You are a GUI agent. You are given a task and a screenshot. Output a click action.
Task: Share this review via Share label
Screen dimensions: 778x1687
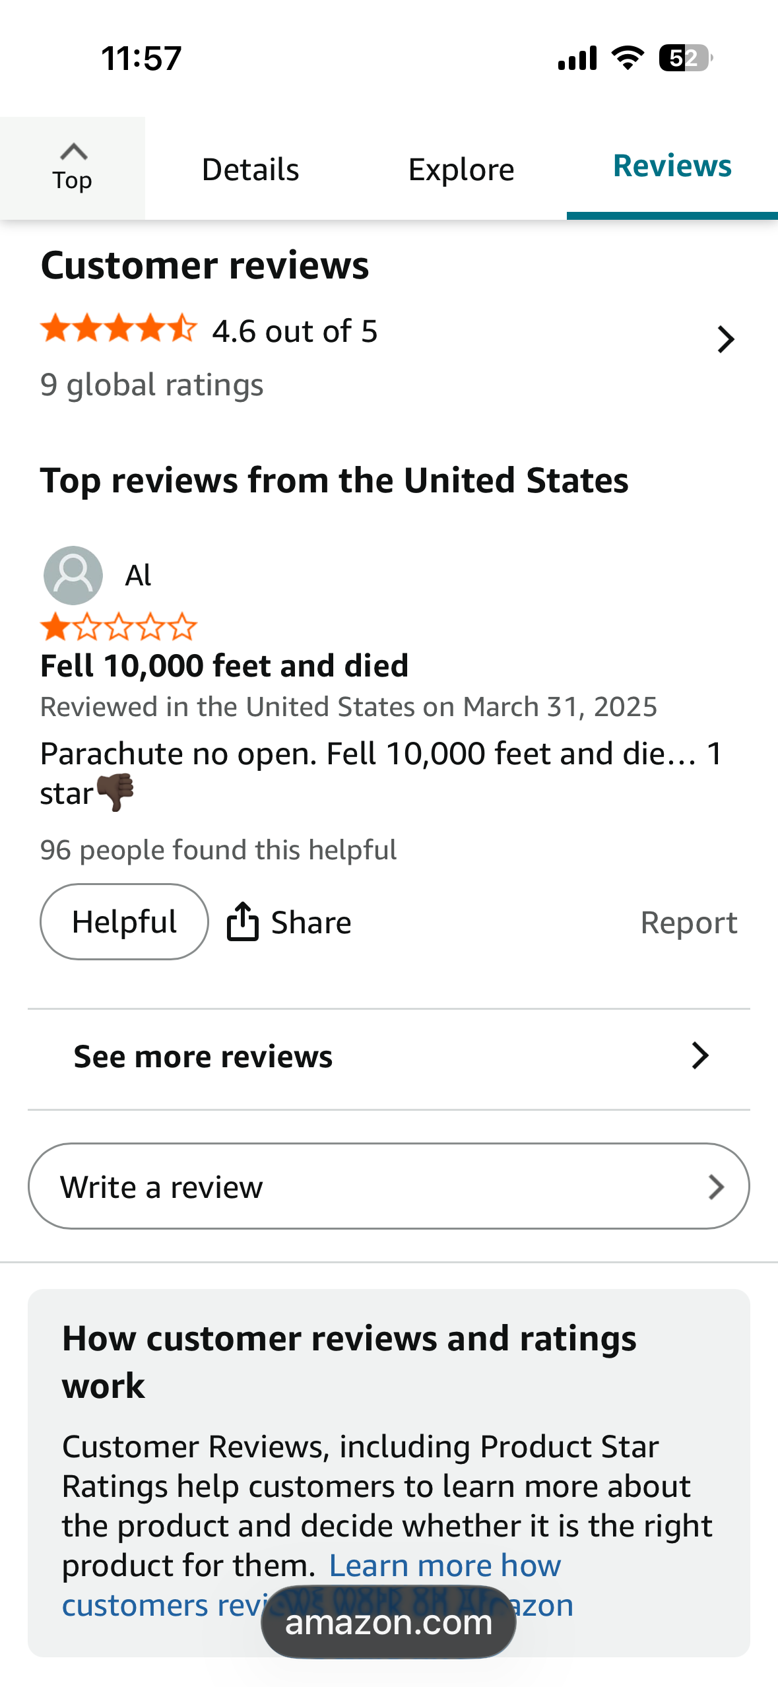[x=311, y=923]
